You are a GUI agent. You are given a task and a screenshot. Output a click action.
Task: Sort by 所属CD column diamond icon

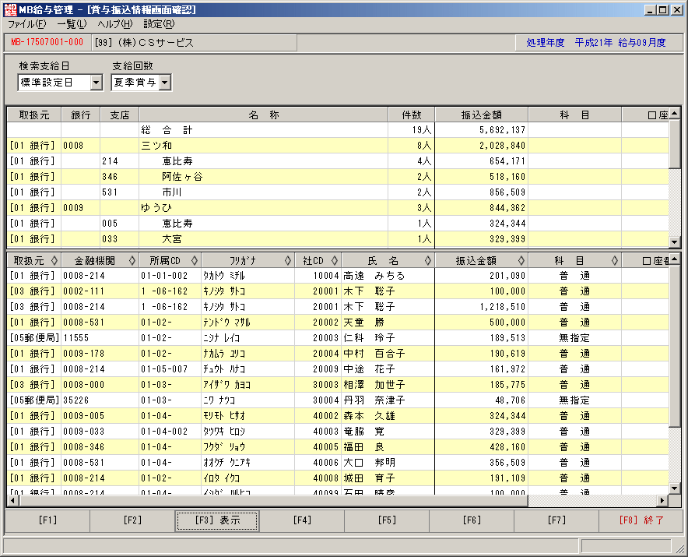click(x=195, y=260)
